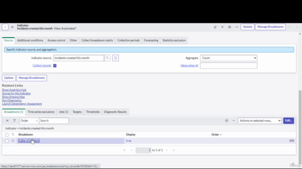302x169 pixels.
Task: Click the Run Diagnostics link
Action: (12, 100)
